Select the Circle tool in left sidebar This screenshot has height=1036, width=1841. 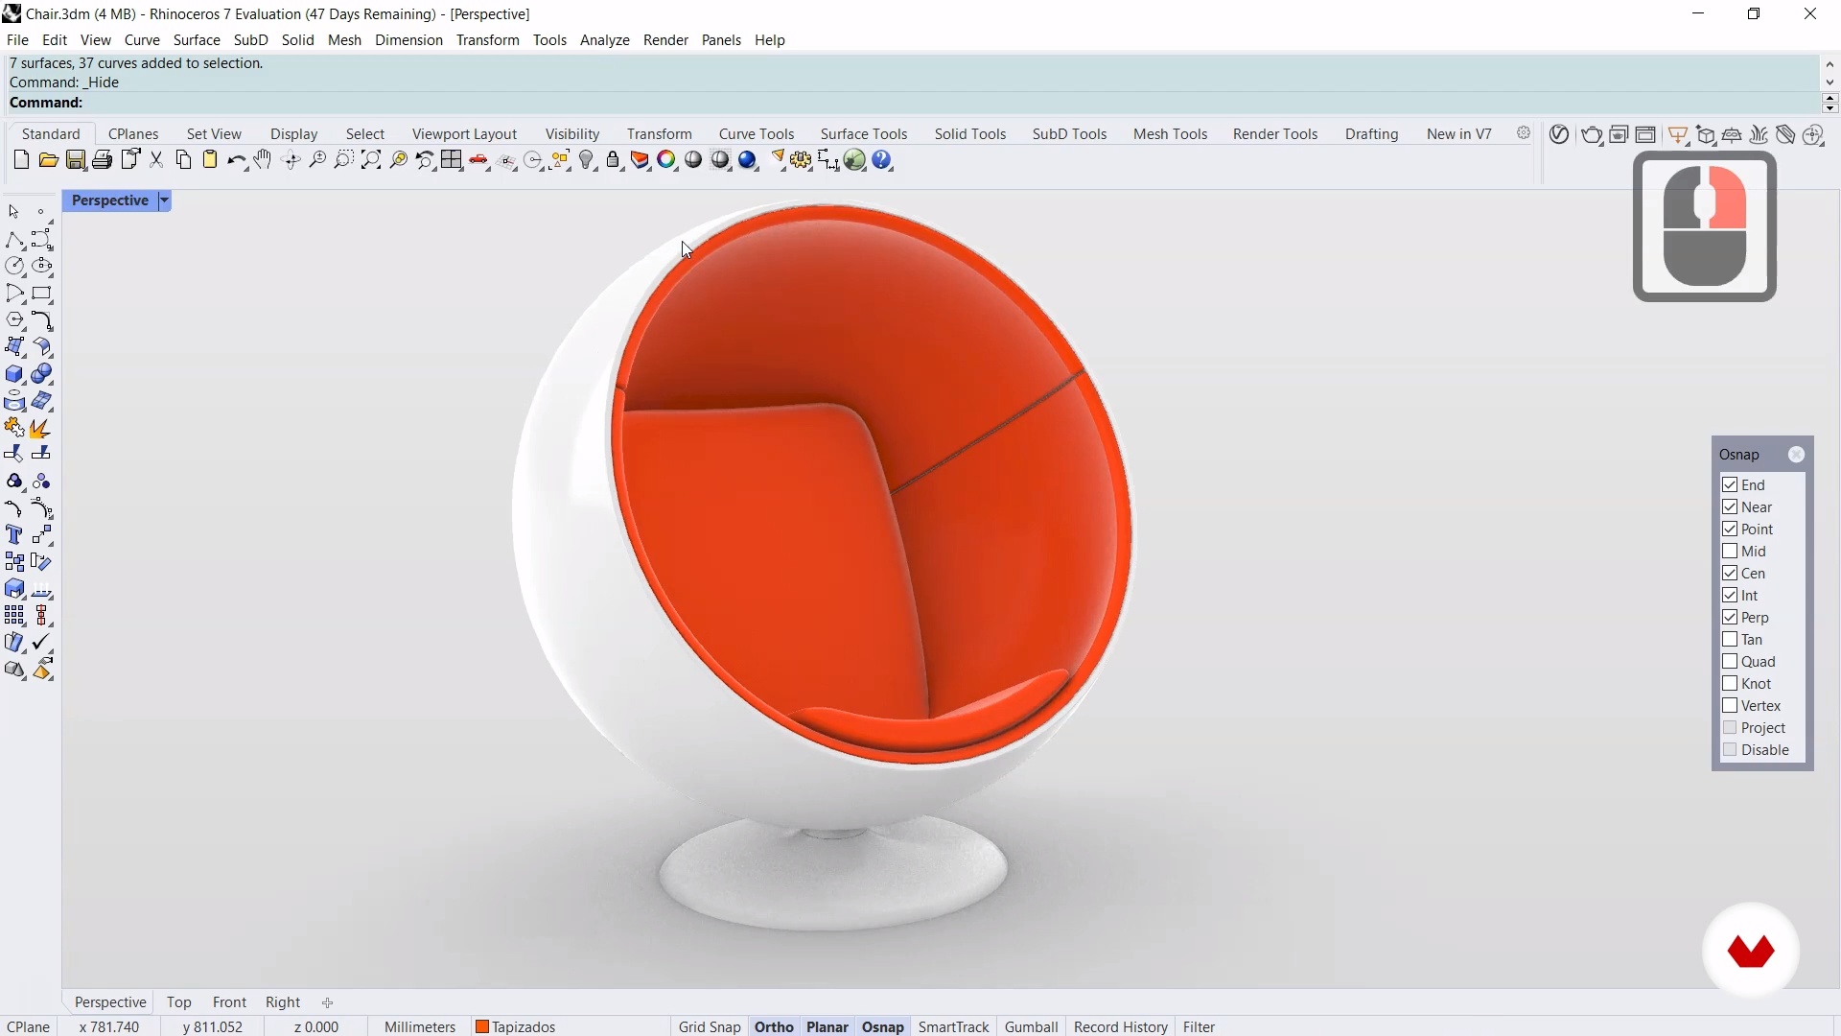[15, 266]
